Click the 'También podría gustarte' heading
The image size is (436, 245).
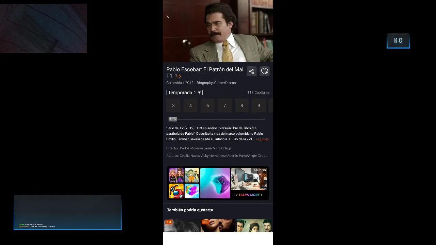(x=190, y=210)
